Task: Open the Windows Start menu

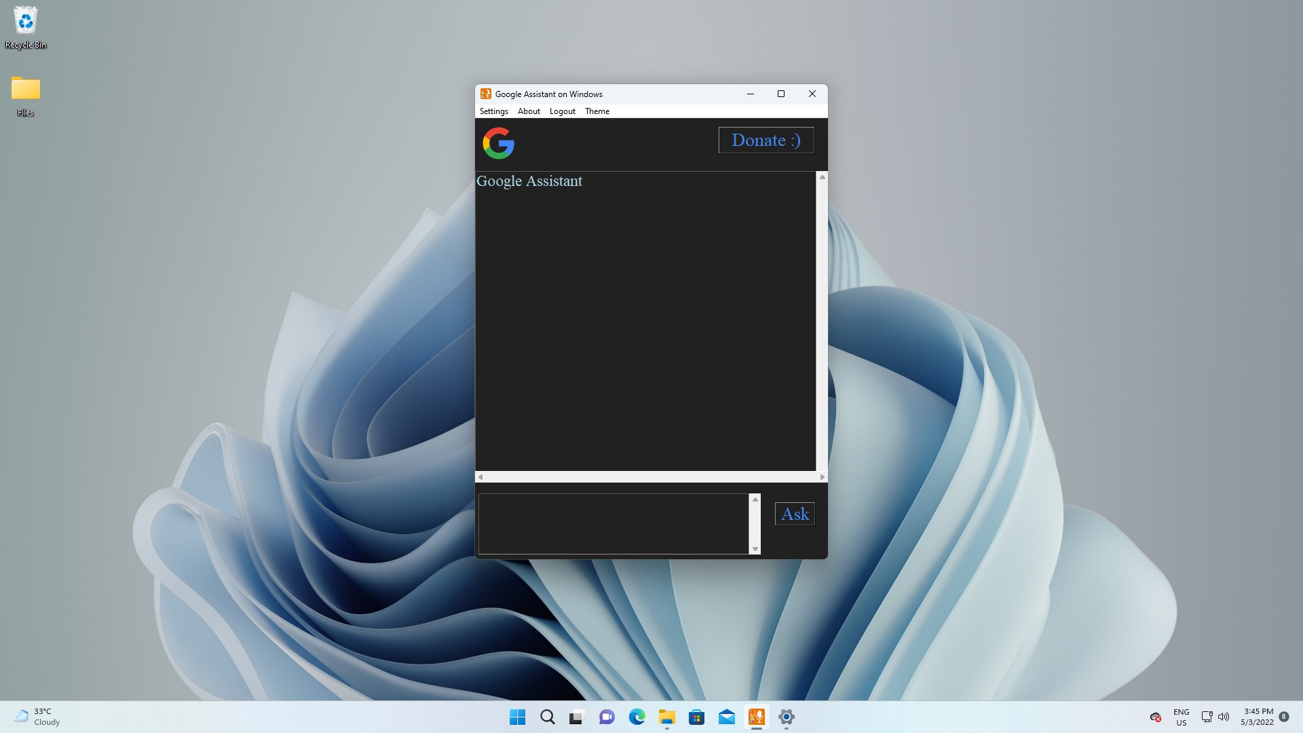Action: 517,717
